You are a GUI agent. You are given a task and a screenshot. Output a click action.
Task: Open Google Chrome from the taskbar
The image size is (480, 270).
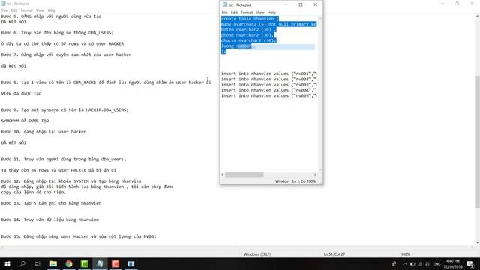pyautogui.click(x=69, y=263)
